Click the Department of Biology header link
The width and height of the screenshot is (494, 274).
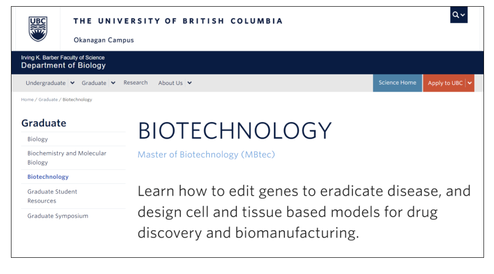63,65
